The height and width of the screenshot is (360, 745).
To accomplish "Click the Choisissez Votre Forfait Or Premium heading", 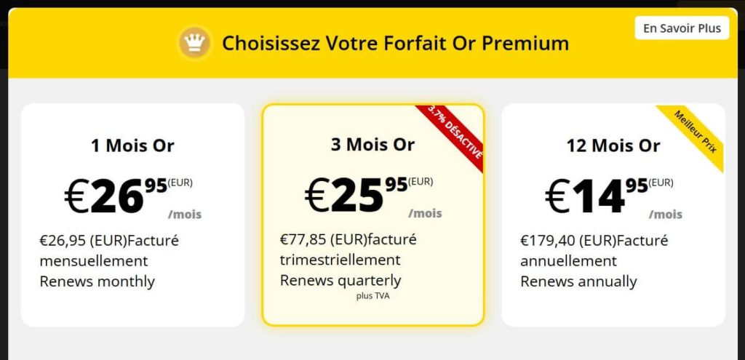I will point(395,43).
